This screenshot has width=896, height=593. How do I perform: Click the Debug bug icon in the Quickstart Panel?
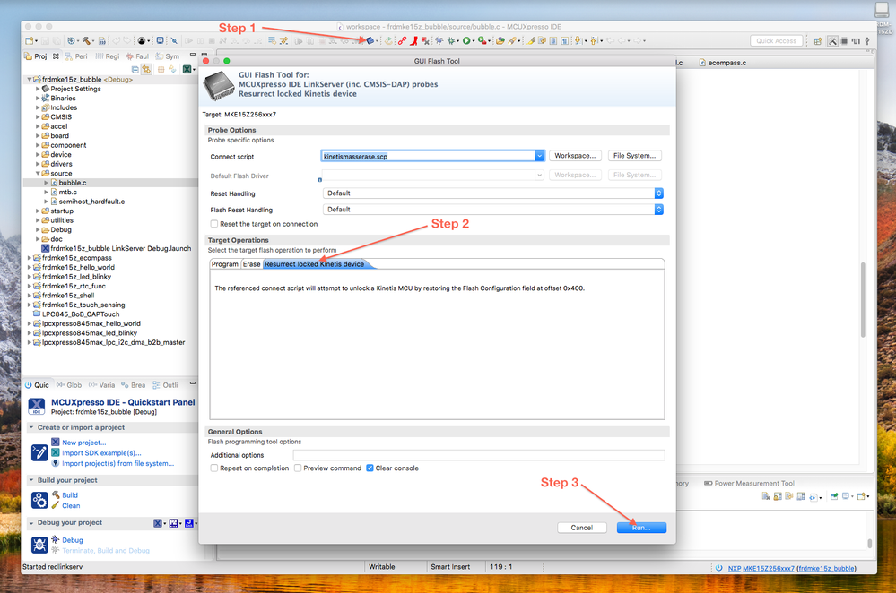39,544
